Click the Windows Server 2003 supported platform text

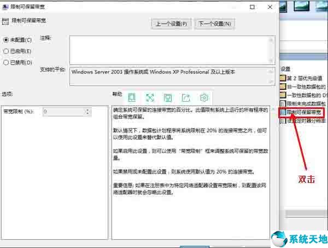(153, 72)
